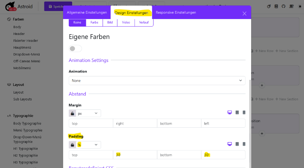Click the Layout section icon in sidebar

click(x=9, y=85)
